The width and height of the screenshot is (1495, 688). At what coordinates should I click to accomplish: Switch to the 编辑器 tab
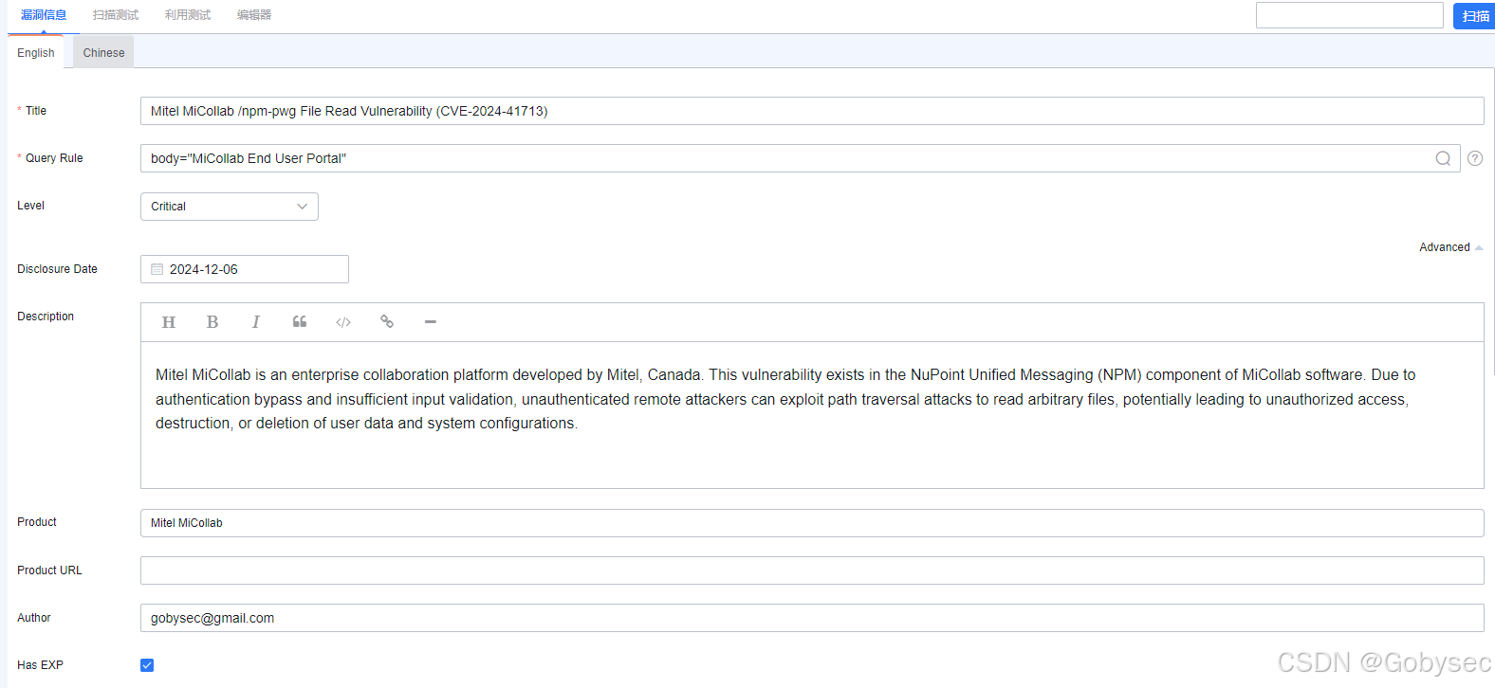[x=254, y=15]
